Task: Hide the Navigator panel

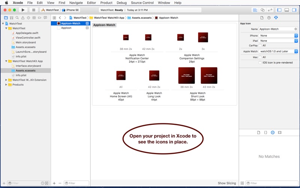Action: coord(279,10)
